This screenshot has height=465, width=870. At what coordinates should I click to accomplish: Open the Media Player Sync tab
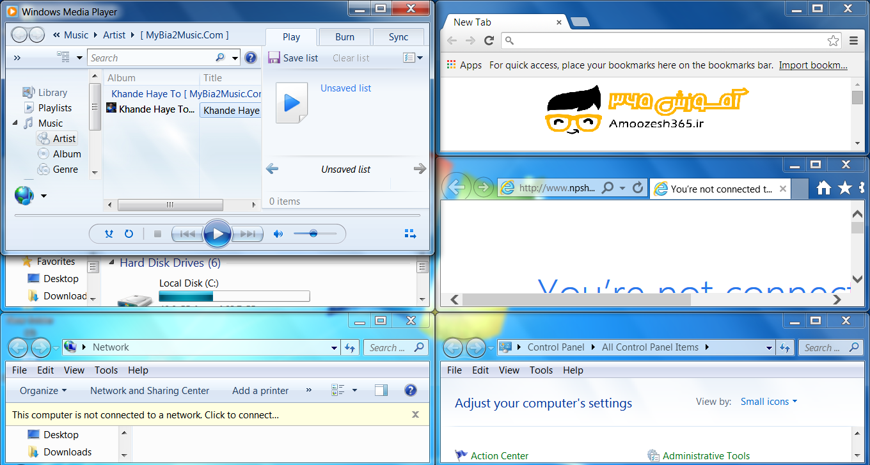click(399, 37)
